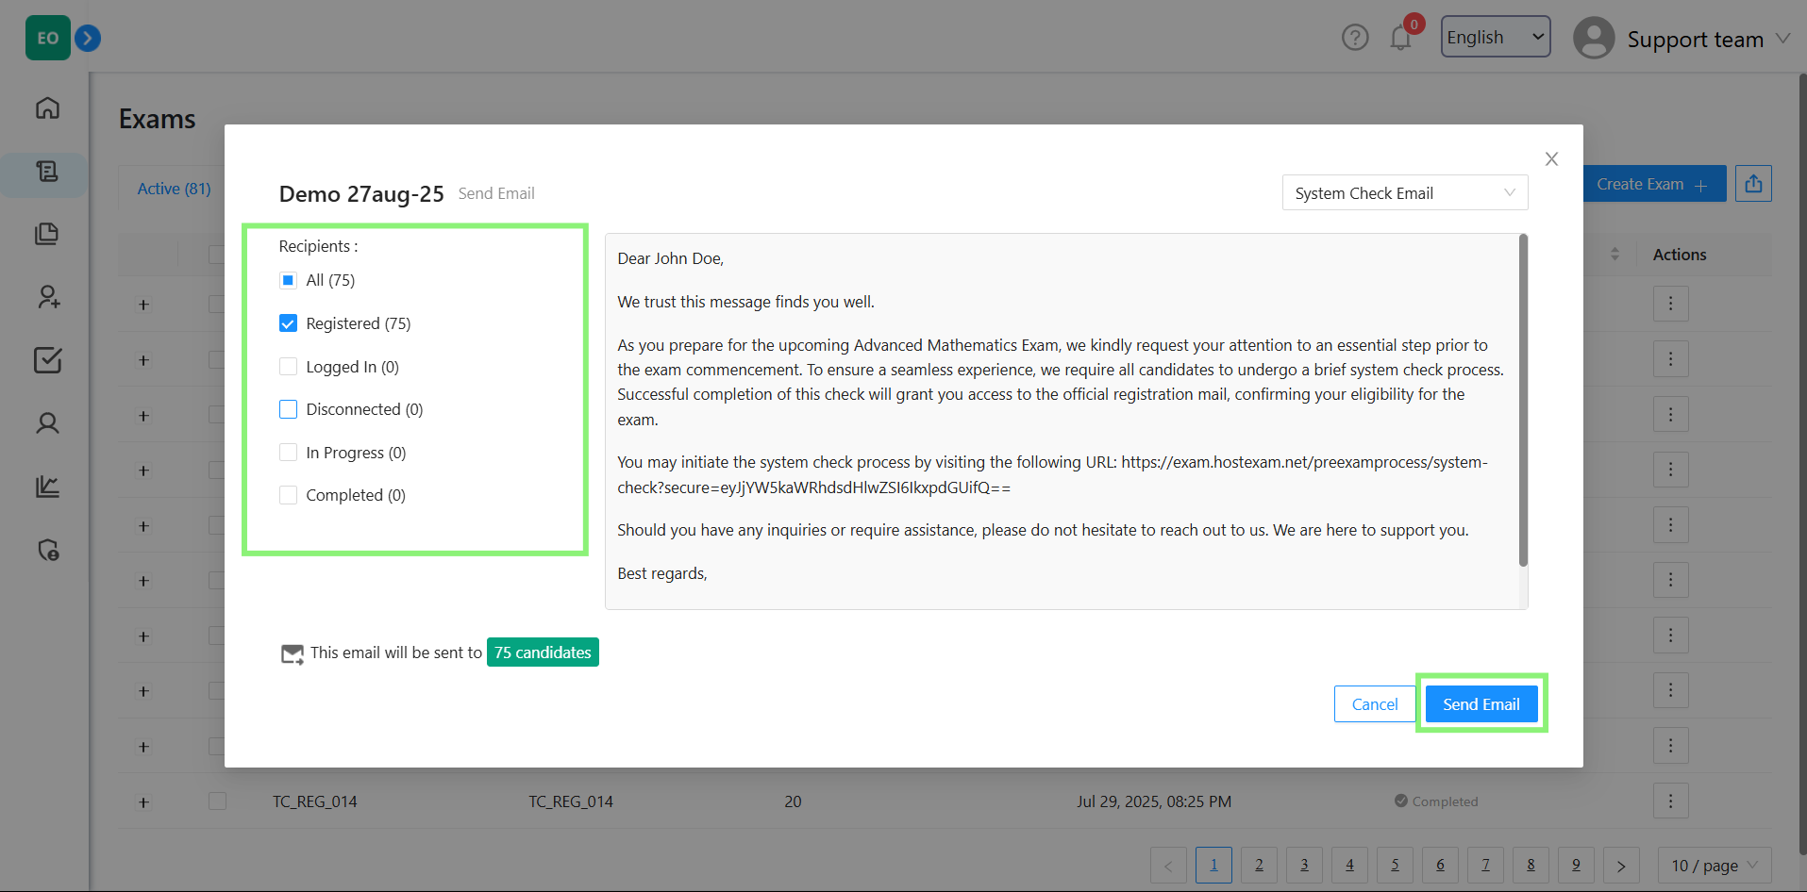Click the home icon in sidebar
Viewport: 1807px width, 892px height.
pyautogui.click(x=47, y=108)
